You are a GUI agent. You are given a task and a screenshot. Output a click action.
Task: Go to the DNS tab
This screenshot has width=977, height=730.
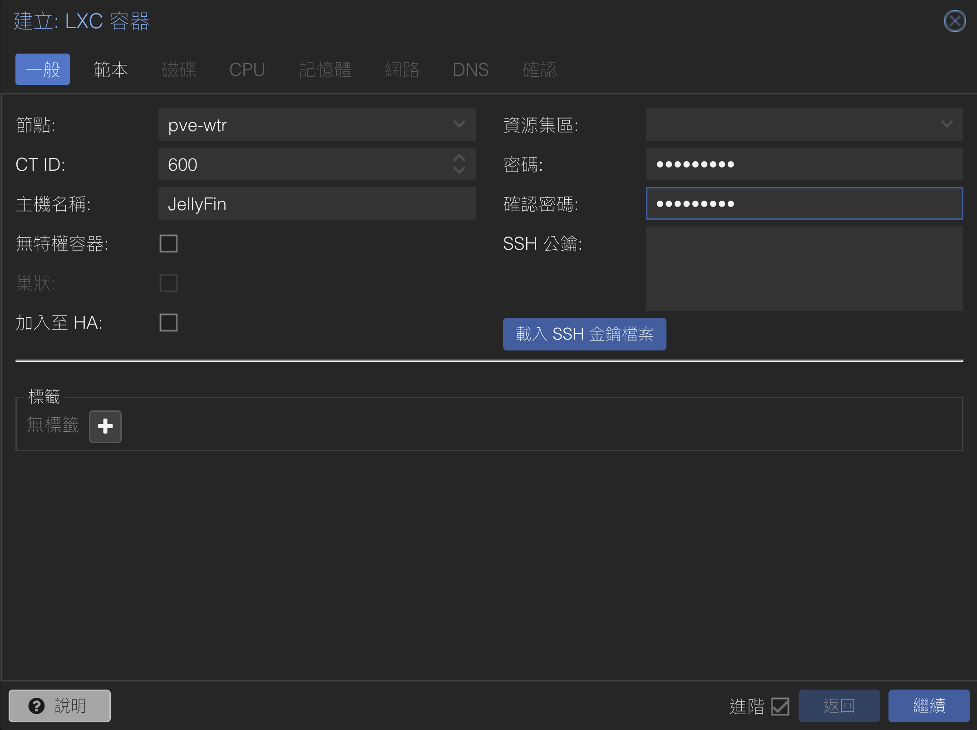point(470,69)
